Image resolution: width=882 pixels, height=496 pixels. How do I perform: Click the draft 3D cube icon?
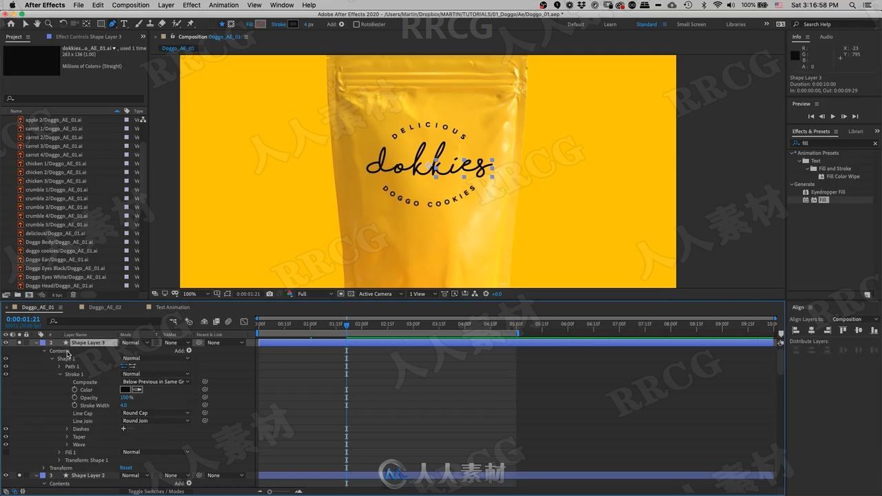click(x=189, y=322)
